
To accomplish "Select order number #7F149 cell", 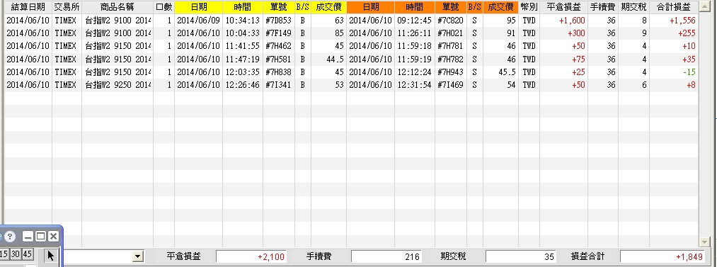I will [278, 33].
